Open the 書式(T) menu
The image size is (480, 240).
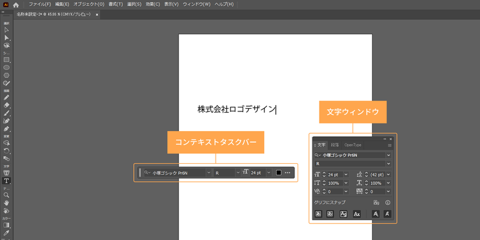pyautogui.click(x=116, y=4)
